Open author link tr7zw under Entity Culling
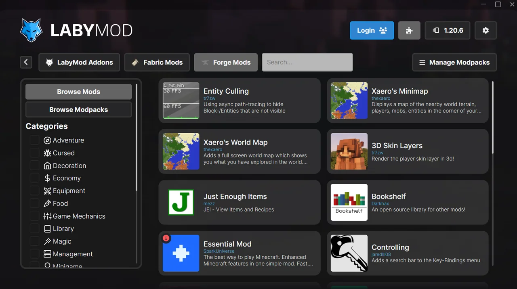Screen dimensions: 517x289 pyautogui.click(x=209, y=98)
